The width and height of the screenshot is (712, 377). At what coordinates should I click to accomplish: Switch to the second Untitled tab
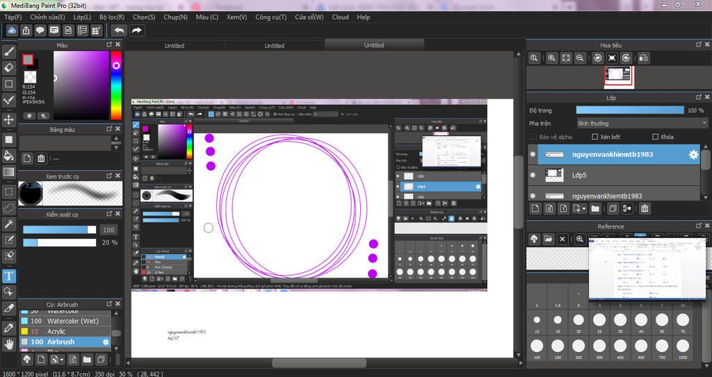(274, 45)
